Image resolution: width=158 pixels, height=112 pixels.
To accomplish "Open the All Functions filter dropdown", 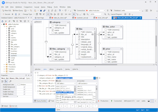I will point(87,84).
